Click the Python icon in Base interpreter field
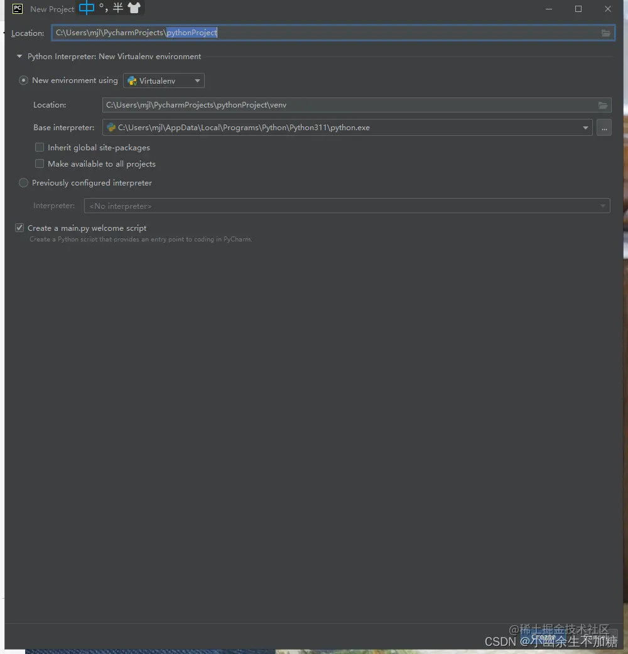The height and width of the screenshot is (654, 628). (111, 128)
